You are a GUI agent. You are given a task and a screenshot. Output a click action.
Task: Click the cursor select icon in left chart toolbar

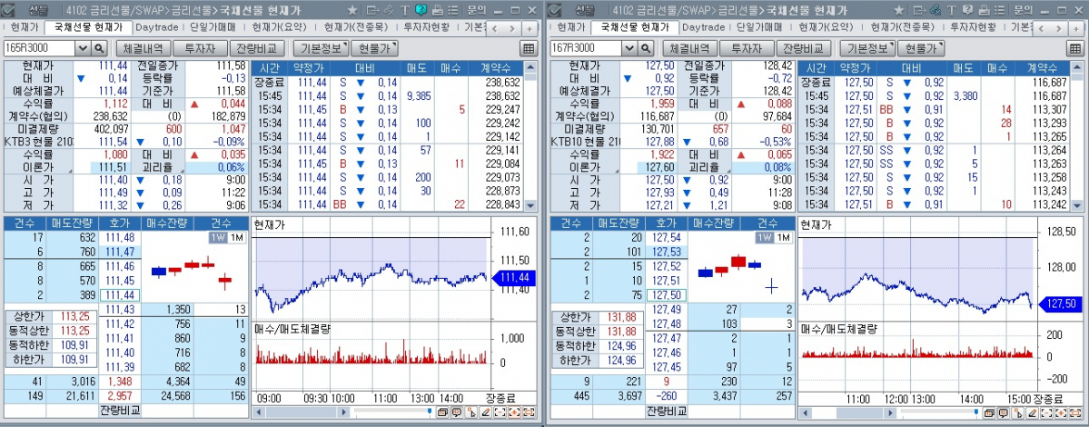pos(470,412)
